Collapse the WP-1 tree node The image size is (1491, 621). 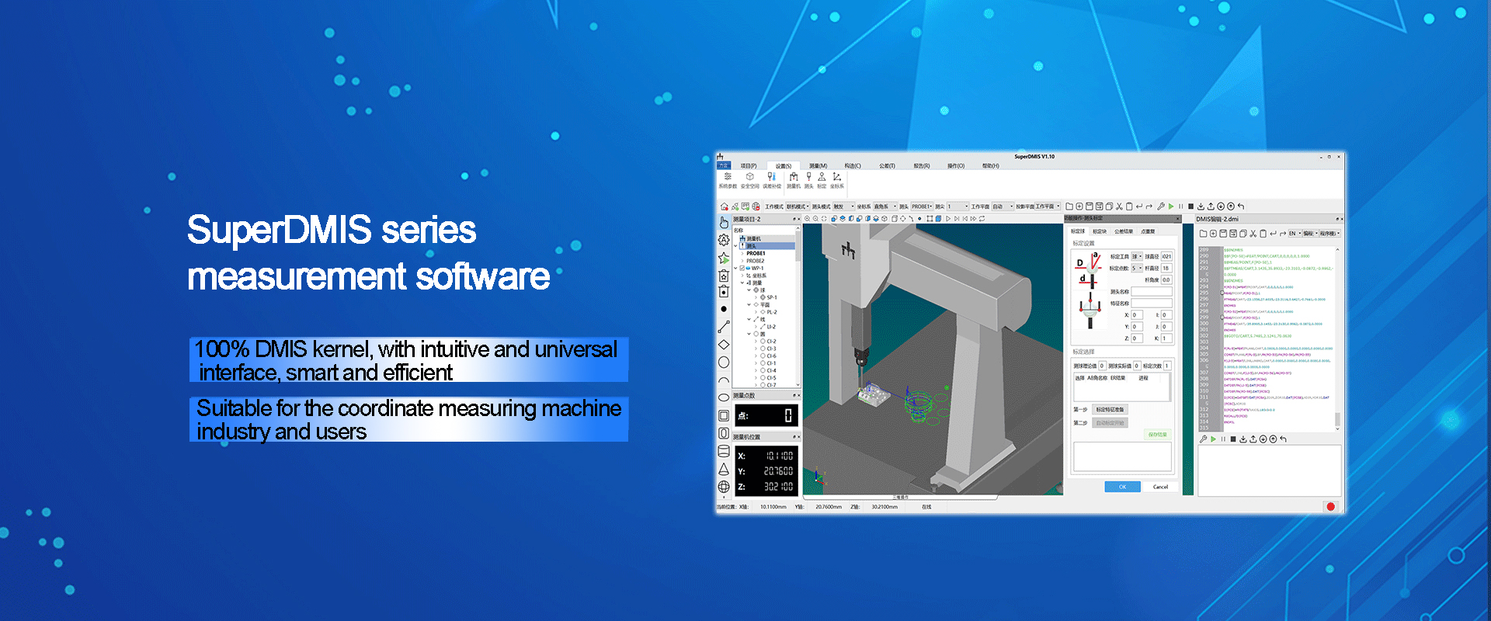(x=735, y=268)
